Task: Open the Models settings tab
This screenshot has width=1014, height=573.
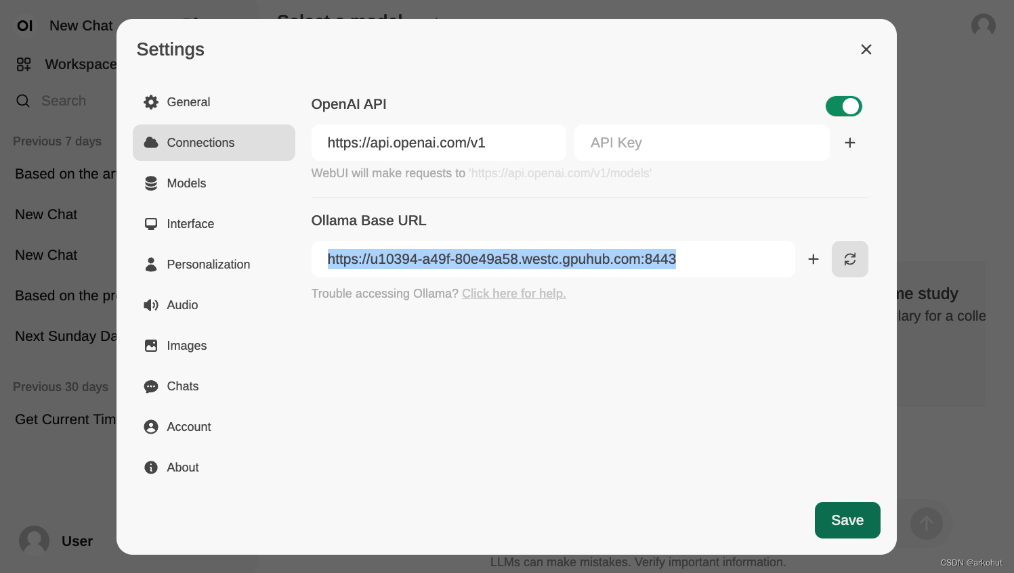Action: 213,183
